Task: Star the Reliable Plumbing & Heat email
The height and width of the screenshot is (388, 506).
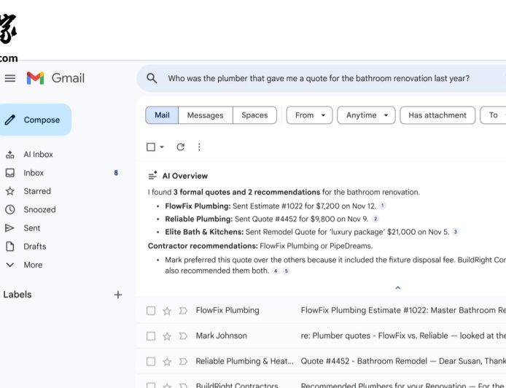Action: (x=167, y=362)
